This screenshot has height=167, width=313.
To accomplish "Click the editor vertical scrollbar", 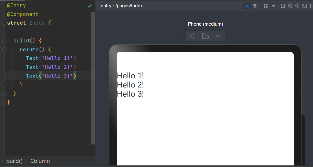I will pos(93,79).
